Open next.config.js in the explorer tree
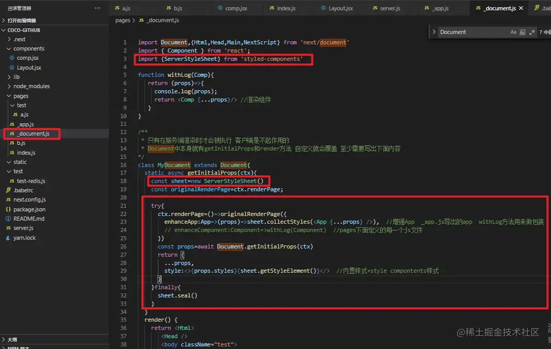The height and width of the screenshot is (349, 551). point(29,200)
